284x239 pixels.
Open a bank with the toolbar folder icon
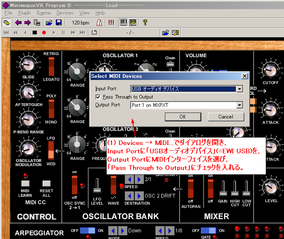(x=49, y=23)
